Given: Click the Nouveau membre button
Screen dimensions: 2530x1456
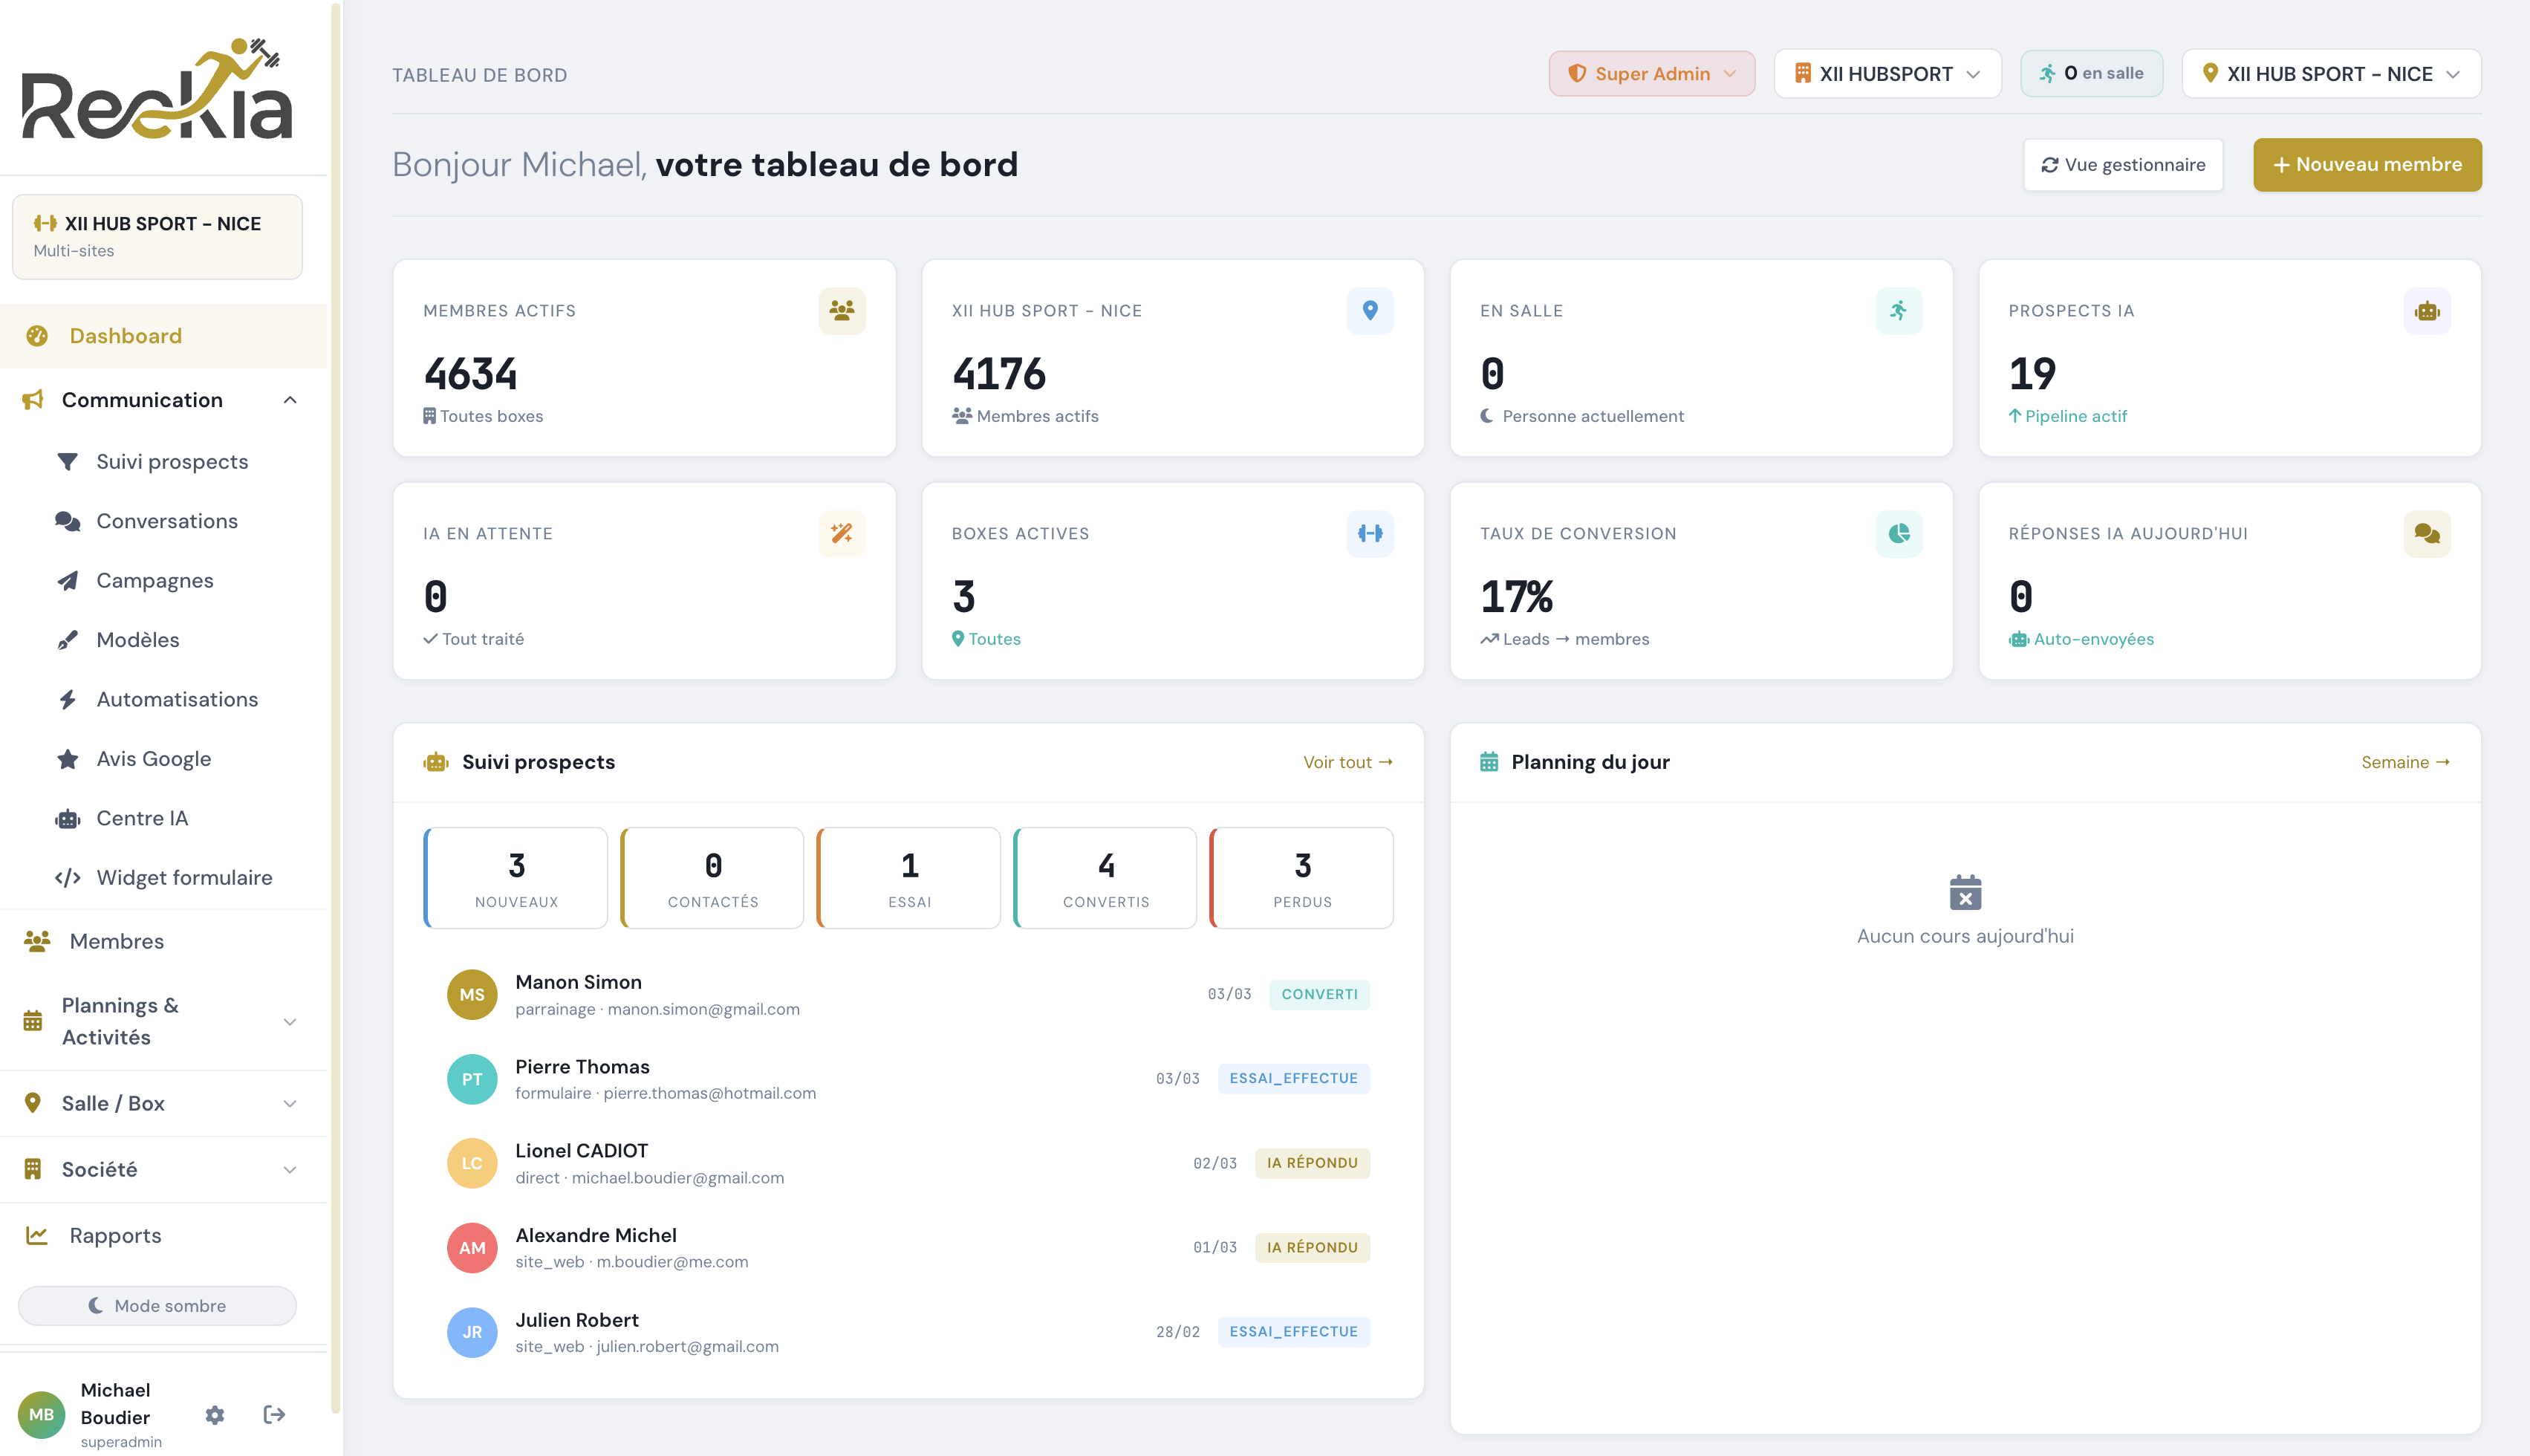Looking at the screenshot, I should (2367, 164).
